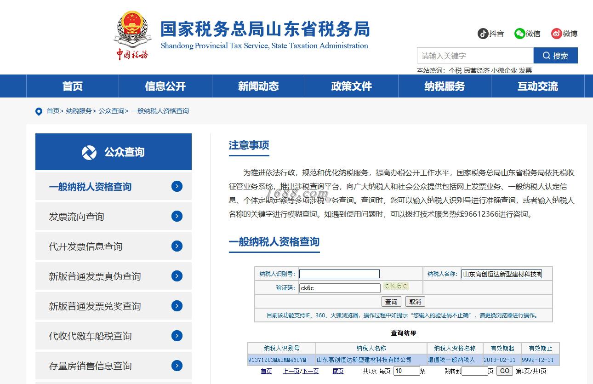The width and height of the screenshot is (593, 384).
Task: Open the Douyin (抖音) icon link
Action: 483,34
